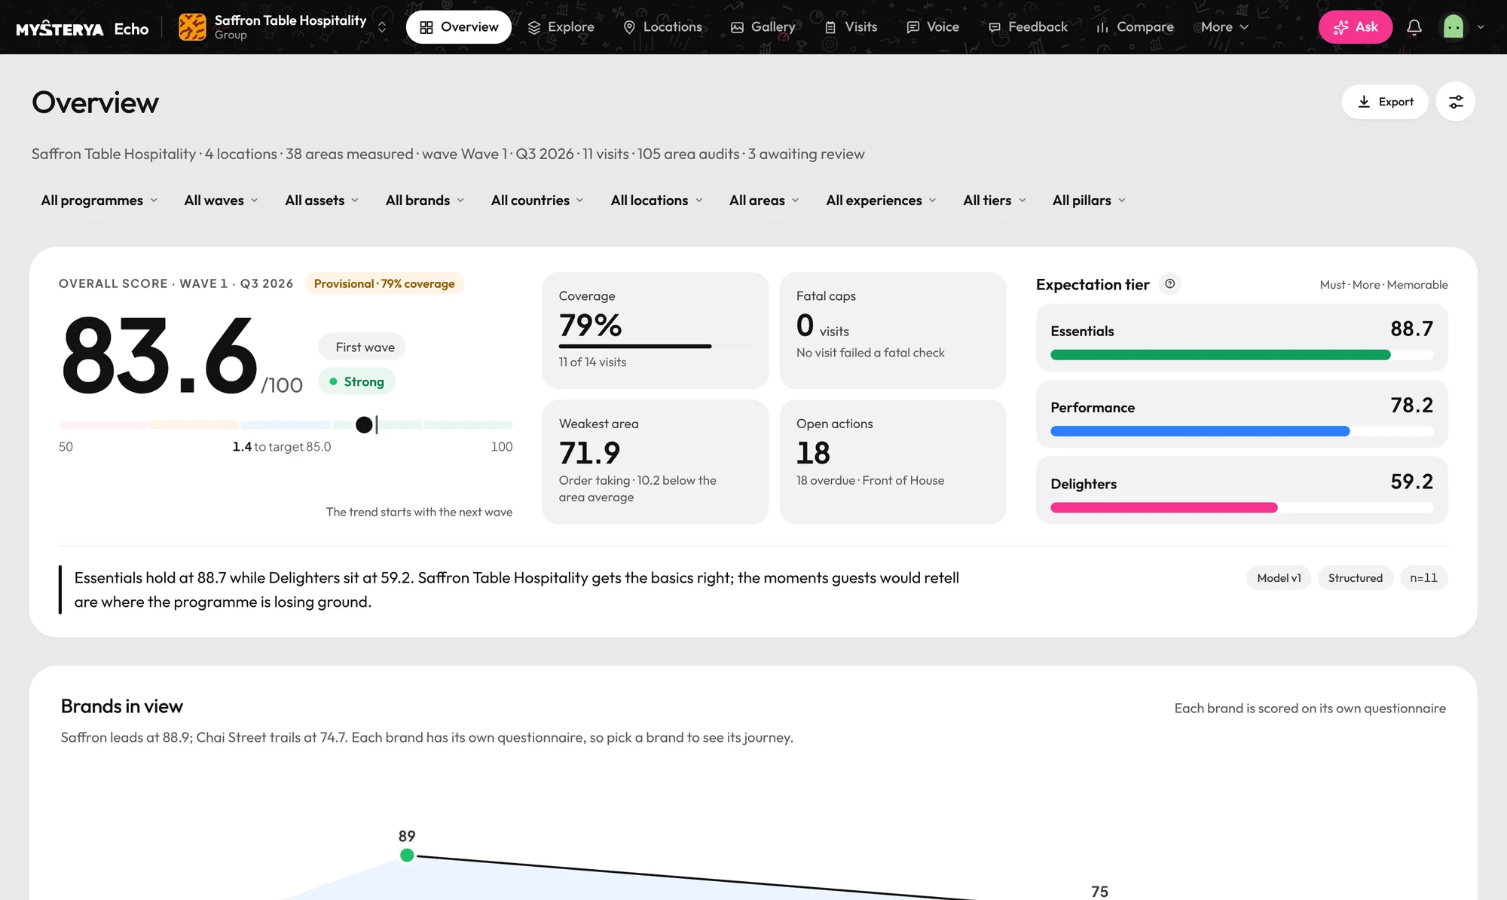Click the Fatal caps card
The height and width of the screenshot is (900, 1507).
[x=893, y=330]
